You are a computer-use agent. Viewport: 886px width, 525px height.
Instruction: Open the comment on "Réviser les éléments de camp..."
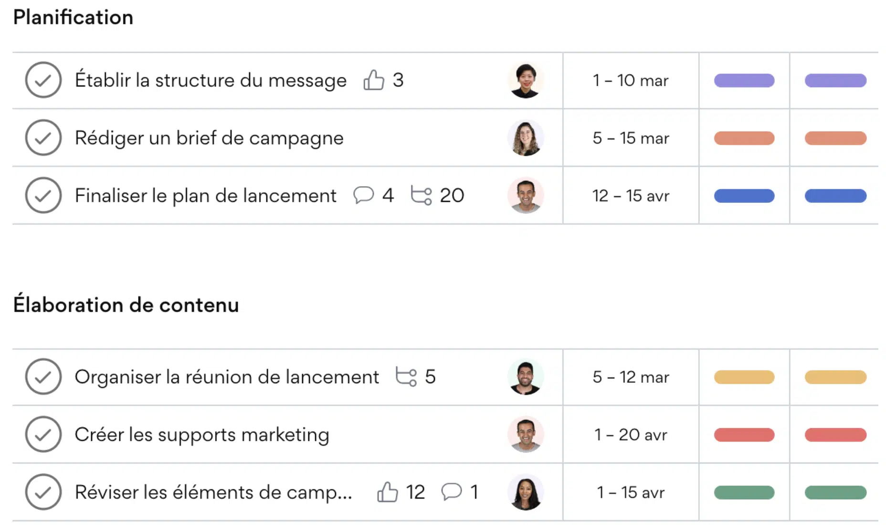coord(452,492)
